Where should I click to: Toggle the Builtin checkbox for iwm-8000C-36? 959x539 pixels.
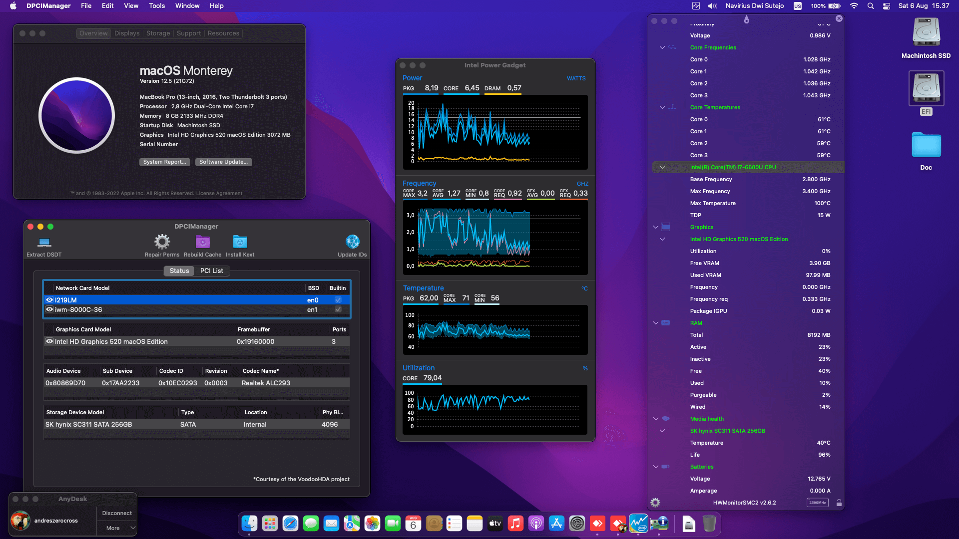click(x=338, y=309)
